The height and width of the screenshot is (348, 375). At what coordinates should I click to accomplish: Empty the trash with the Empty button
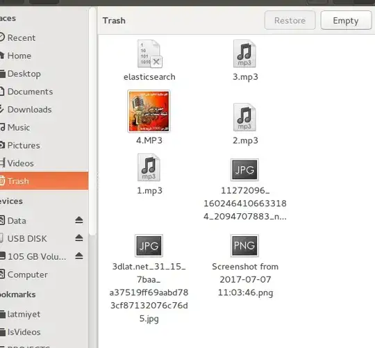[x=346, y=20]
